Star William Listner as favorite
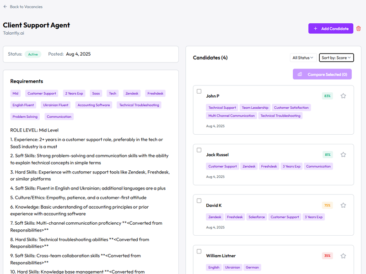Image resolution: width=366 pixels, height=274 pixels. coord(343,256)
